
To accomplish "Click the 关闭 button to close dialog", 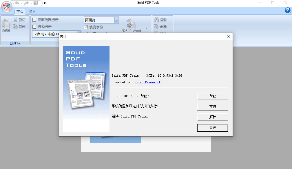I will (213, 128).
